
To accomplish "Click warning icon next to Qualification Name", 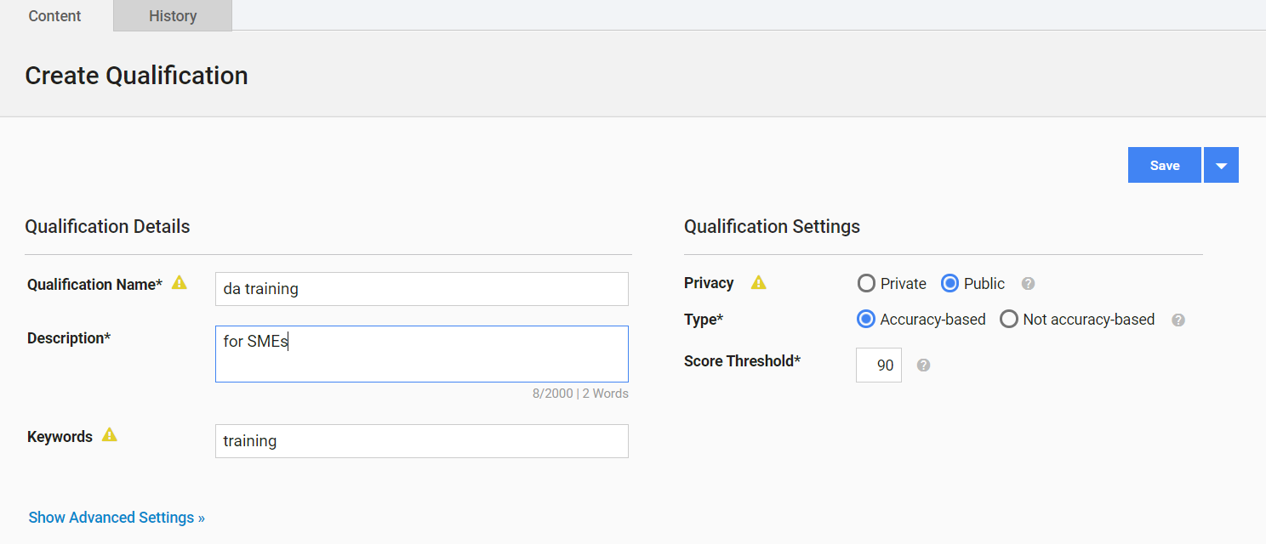I will click(179, 283).
